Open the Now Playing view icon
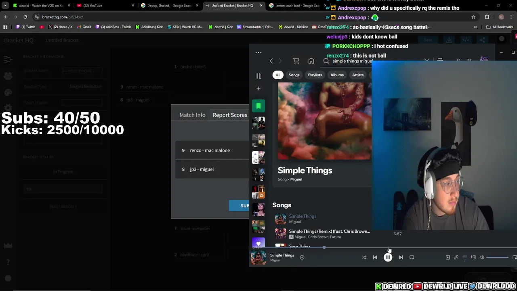 [448, 257]
